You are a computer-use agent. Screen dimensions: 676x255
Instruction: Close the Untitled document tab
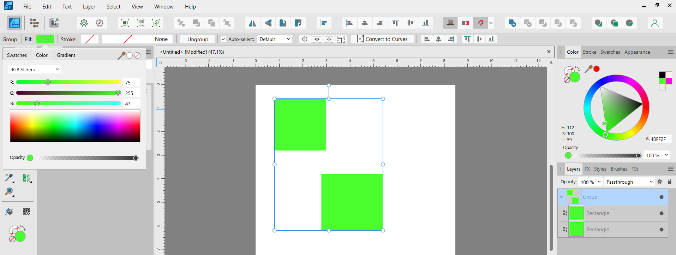549,52
